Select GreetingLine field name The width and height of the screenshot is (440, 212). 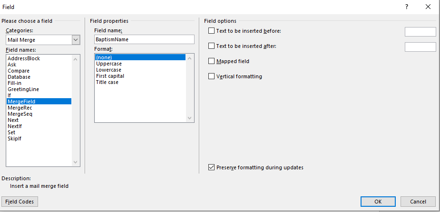pyautogui.click(x=23, y=89)
